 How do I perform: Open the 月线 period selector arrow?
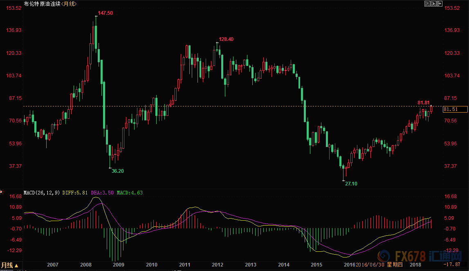[x=16, y=266]
